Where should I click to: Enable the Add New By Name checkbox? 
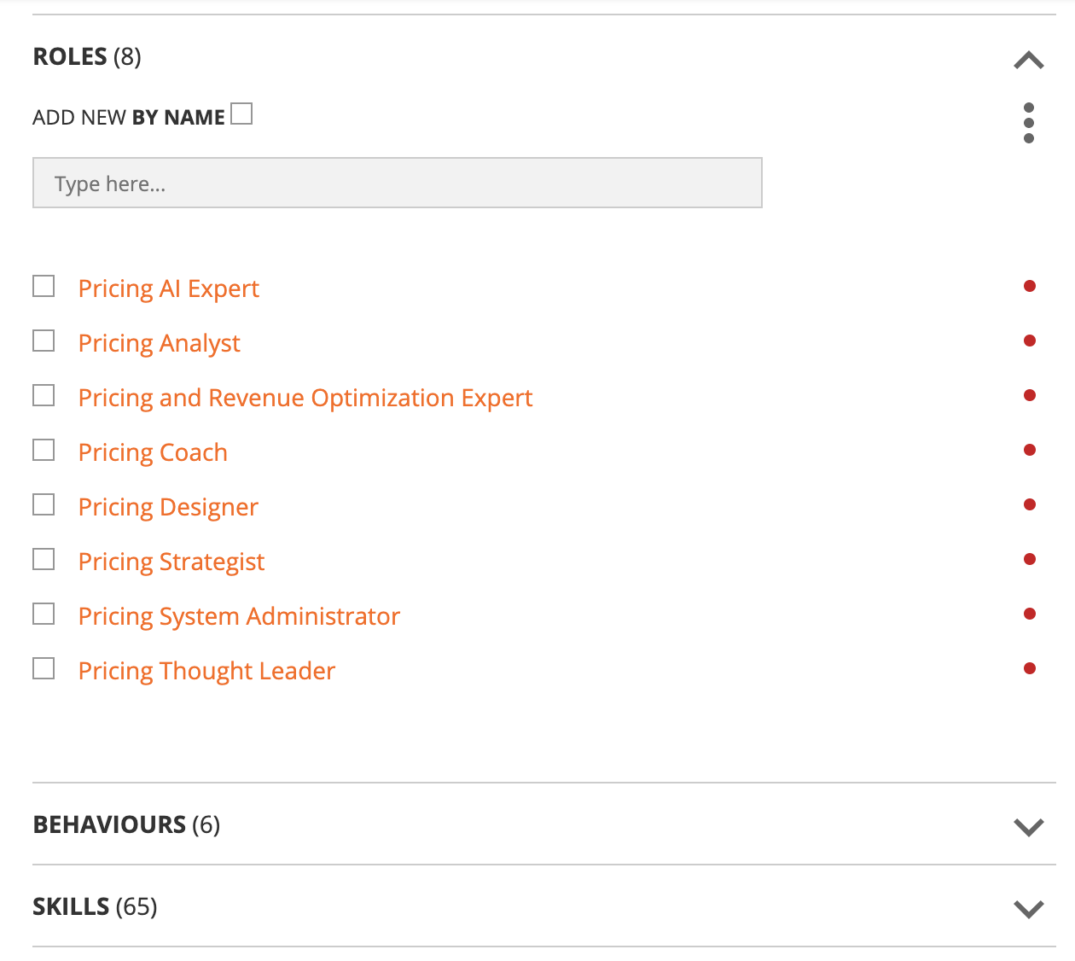(241, 114)
